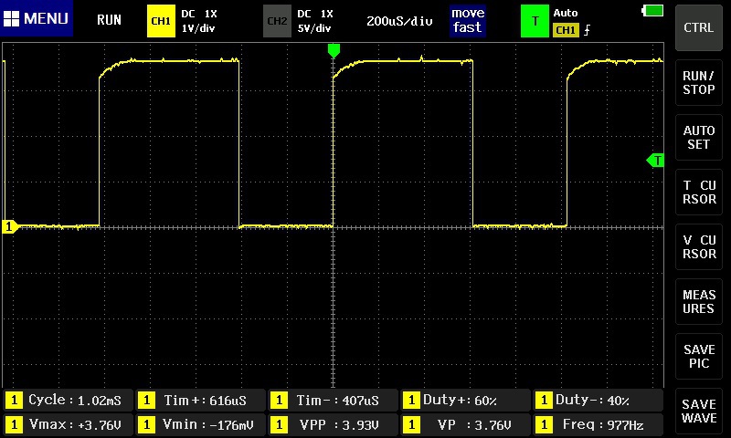
Task: Click the channel badge beside VP
Action: point(411,424)
